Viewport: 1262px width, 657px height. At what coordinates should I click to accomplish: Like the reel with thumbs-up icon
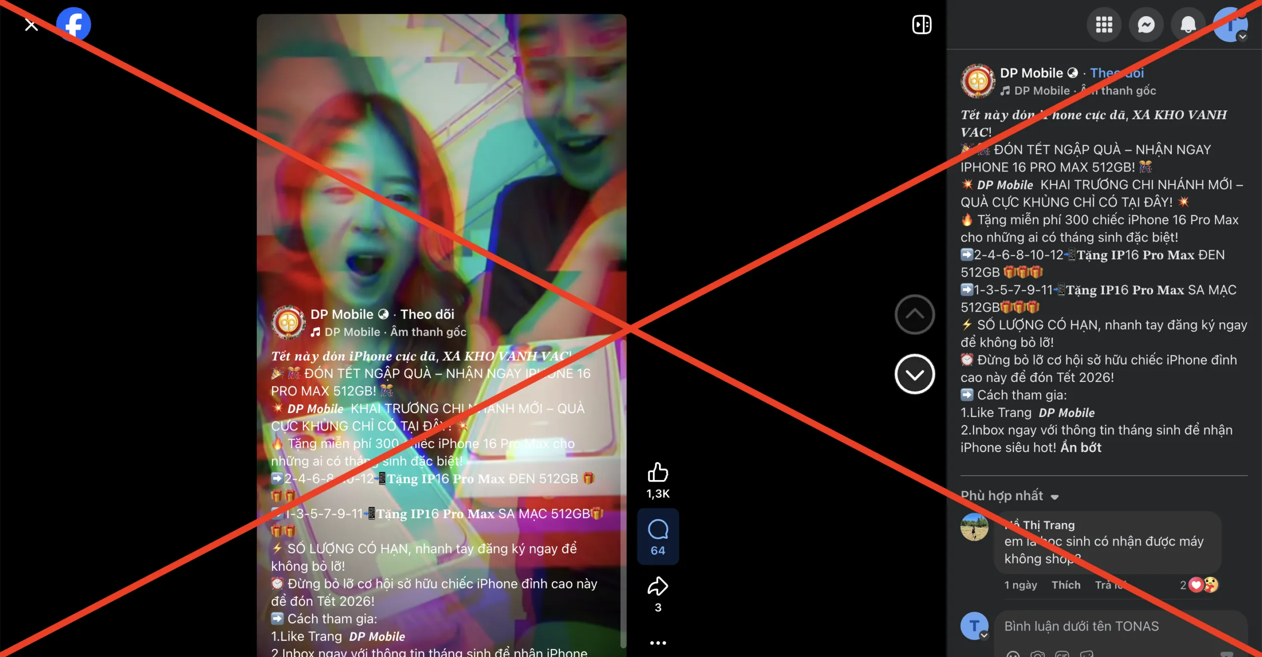pos(658,472)
